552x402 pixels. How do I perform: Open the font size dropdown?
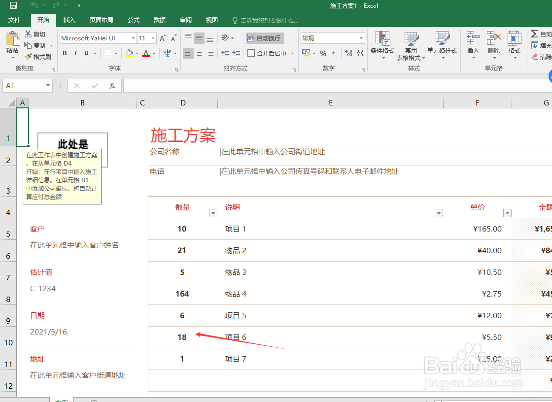pos(153,38)
